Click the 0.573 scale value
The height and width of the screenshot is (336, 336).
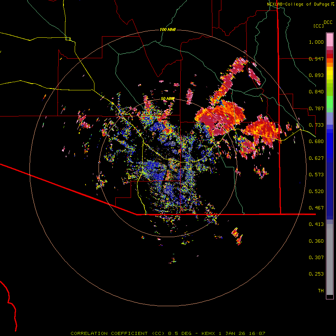(316, 175)
